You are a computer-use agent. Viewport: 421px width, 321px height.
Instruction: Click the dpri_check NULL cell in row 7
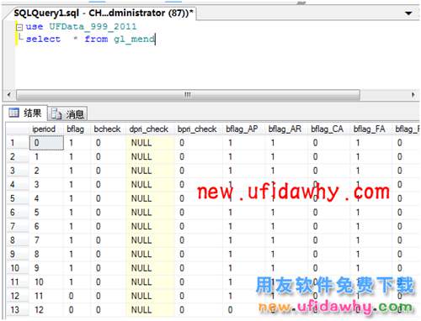point(151,226)
